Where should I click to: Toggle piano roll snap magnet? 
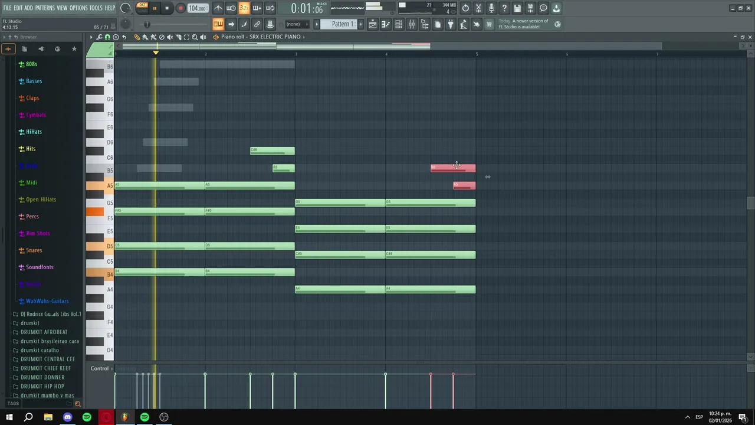coord(107,37)
